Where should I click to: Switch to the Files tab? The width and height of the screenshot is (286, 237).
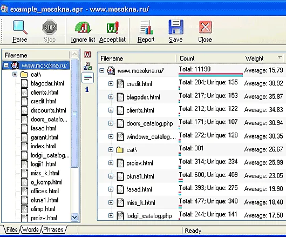point(12,229)
